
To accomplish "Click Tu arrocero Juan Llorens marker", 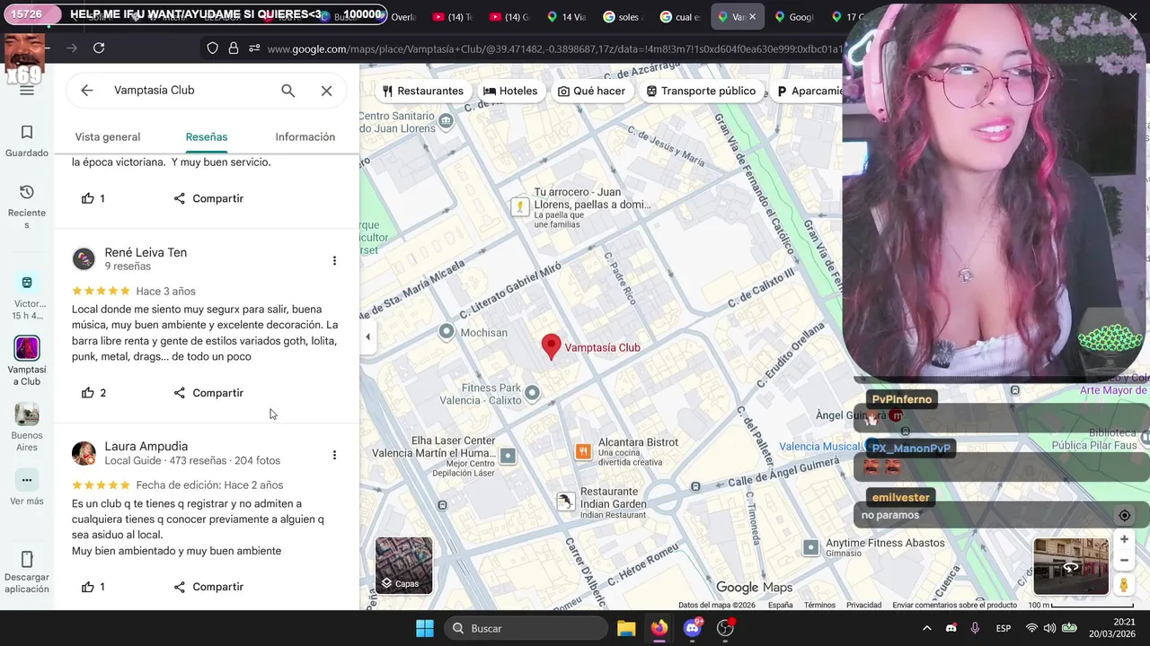I will (x=519, y=206).
